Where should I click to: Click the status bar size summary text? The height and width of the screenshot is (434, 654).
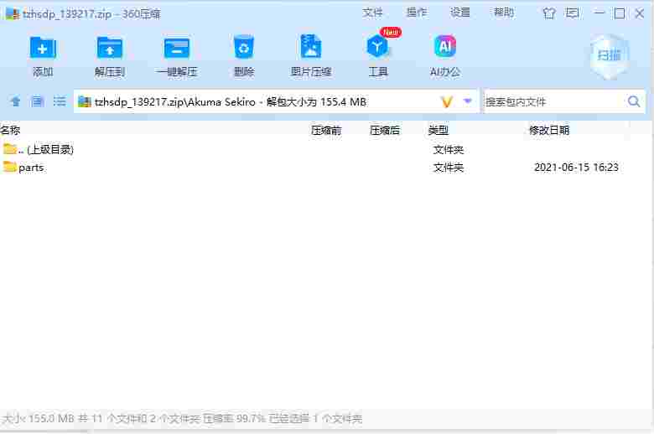coord(182,418)
